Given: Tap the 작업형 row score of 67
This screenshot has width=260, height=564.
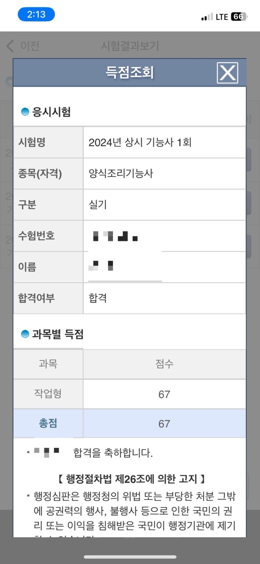Looking at the screenshot, I should tap(164, 394).
